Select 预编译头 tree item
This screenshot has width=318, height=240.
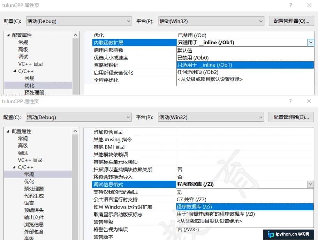pyautogui.click(x=34, y=210)
